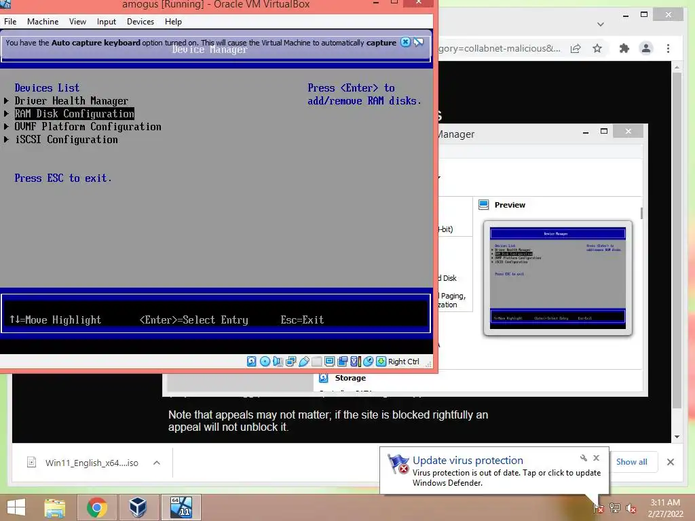Viewport: 695px width, 521px height.
Task: Open the Input menu
Action: tap(107, 21)
